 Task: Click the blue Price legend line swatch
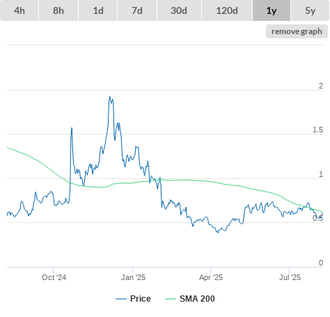tap(121, 299)
